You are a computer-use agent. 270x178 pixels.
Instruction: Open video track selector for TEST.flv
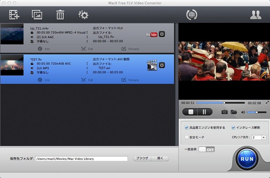click(x=87, y=64)
